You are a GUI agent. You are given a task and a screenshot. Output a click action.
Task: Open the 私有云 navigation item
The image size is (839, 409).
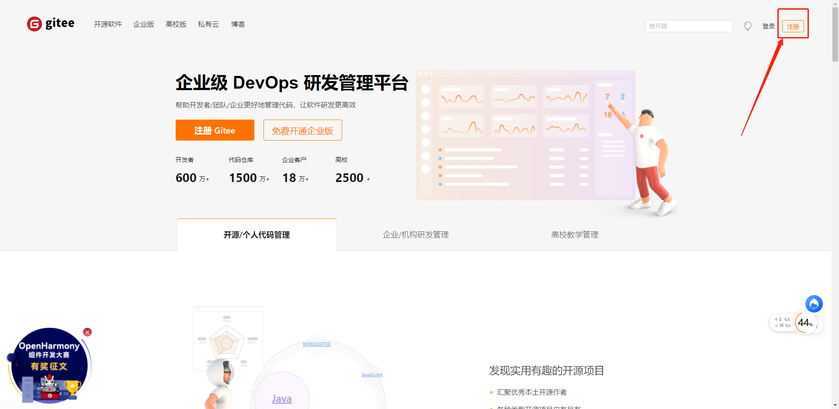(x=208, y=24)
